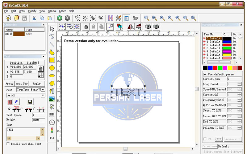Select the Polygon tool

52,83
